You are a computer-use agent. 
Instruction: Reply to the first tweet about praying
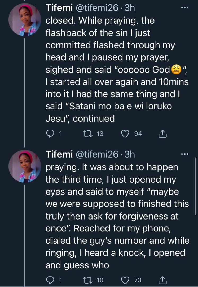(50, 134)
